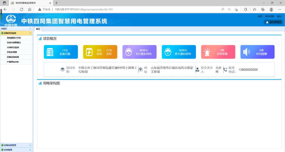This screenshot has width=285, height=152.
Task: Click the read aloud icon in address bar
Action: tap(223, 9)
